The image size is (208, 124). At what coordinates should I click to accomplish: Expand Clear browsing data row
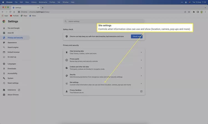pos(104,52)
